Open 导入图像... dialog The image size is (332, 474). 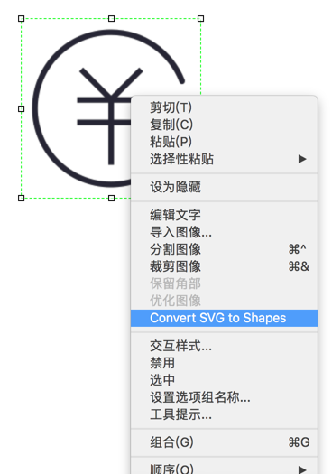pyautogui.click(x=224, y=232)
